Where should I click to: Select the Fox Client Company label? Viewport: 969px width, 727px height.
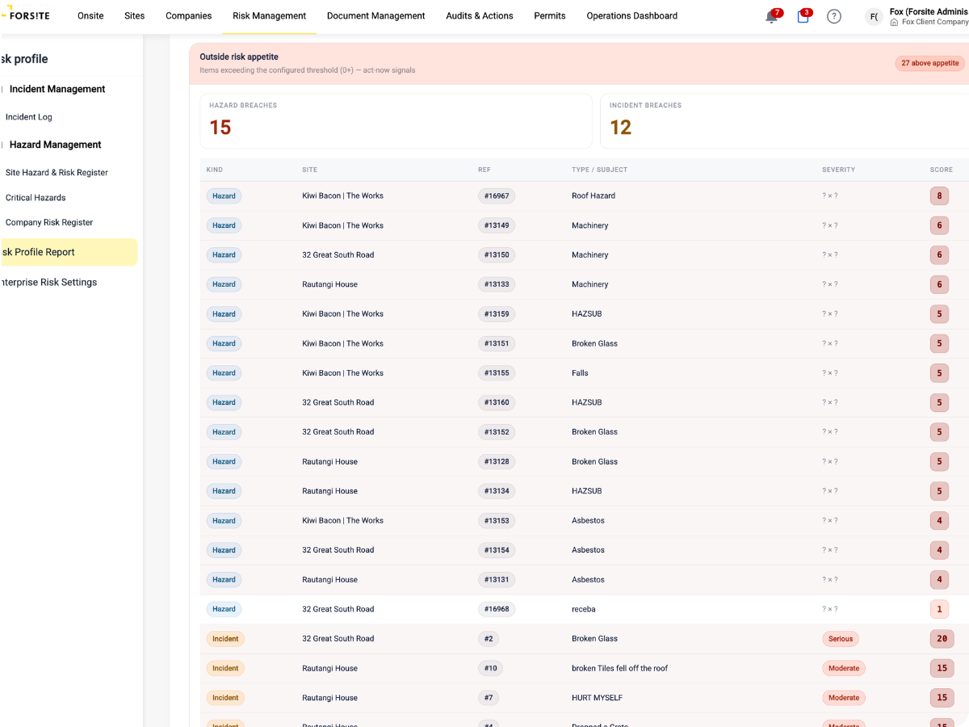(934, 23)
